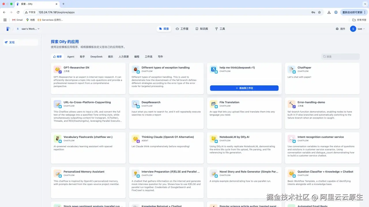Select the 推荐 category filter
Viewport: 369px width, 207px height.
(x=57, y=57)
